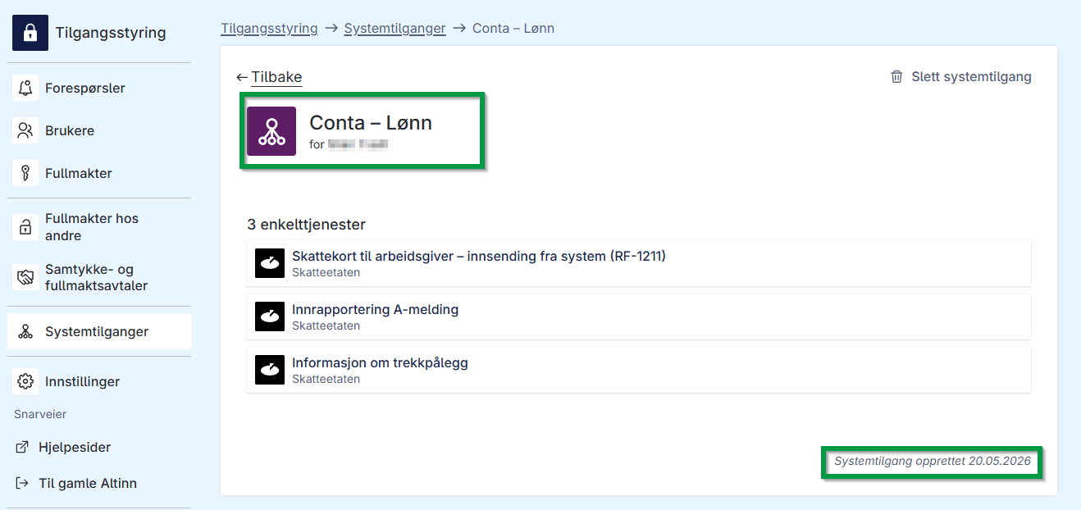Click Slett systemtilgang button text

coord(971,76)
